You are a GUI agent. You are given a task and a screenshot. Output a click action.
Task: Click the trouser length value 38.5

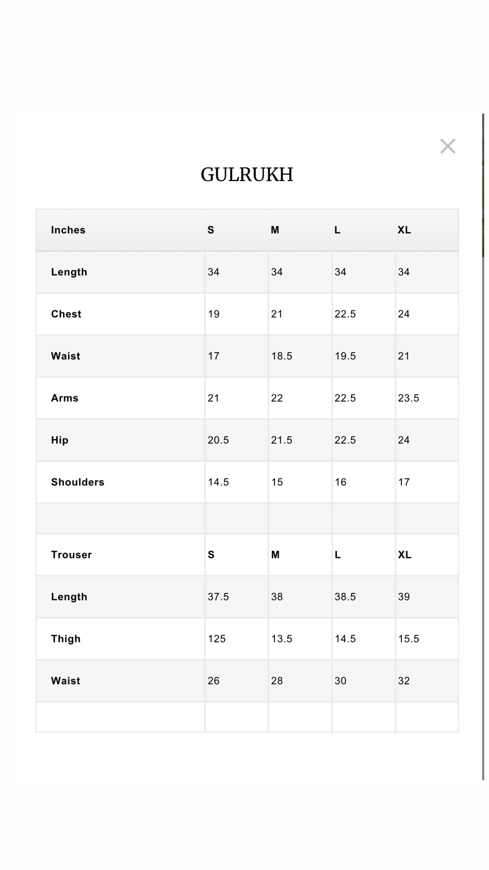(x=345, y=596)
